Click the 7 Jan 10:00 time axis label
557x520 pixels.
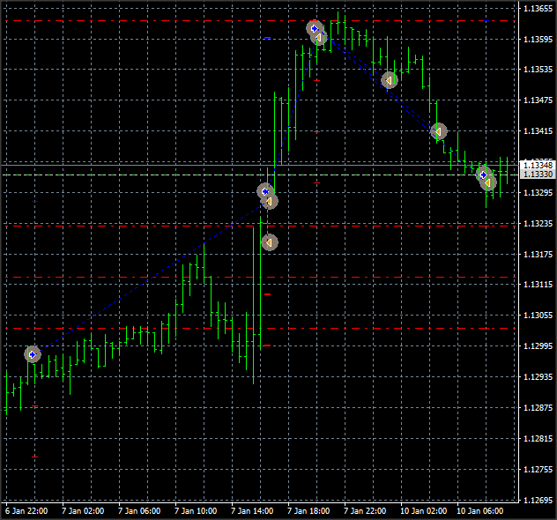click(196, 511)
